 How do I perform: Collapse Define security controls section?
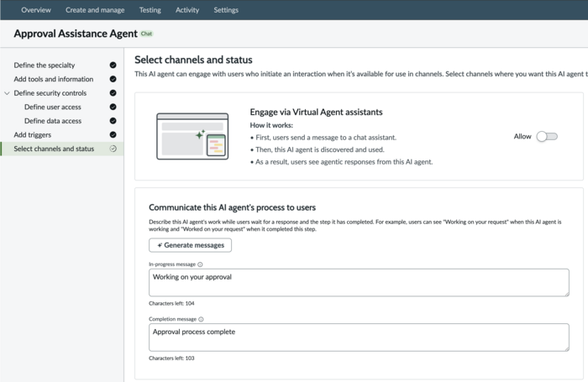coord(7,93)
